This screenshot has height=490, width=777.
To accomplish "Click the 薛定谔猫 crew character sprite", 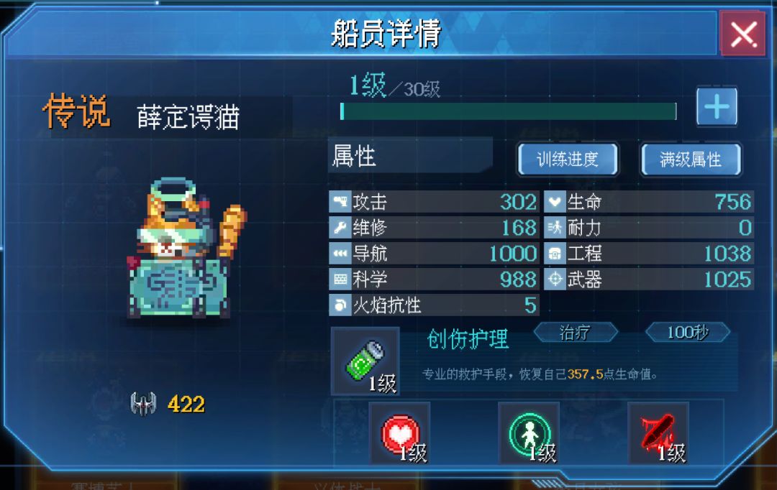I will pos(186,247).
